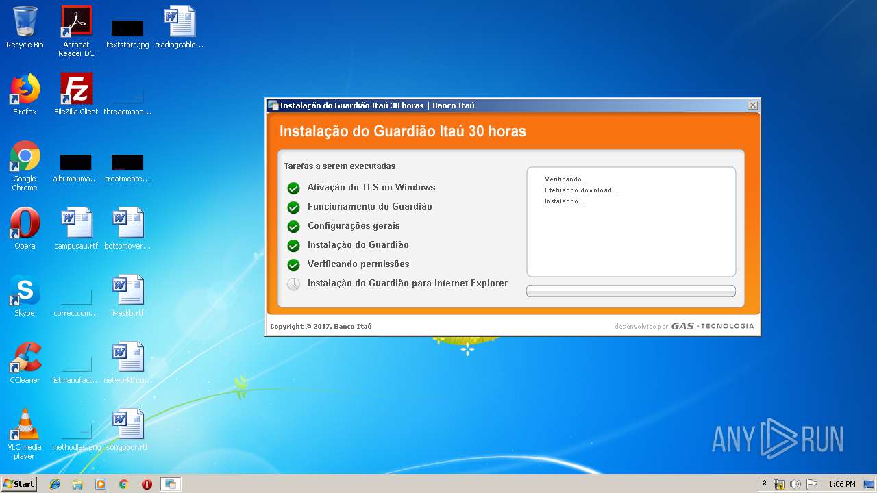Select liveskb.rtf document icon
The image size is (877, 493).
coord(127,296)
